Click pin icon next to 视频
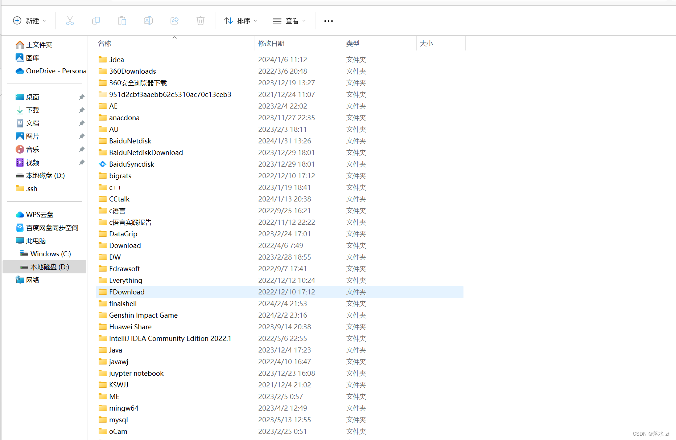Screen dimensions: 676x440 (x=82, y=162)
